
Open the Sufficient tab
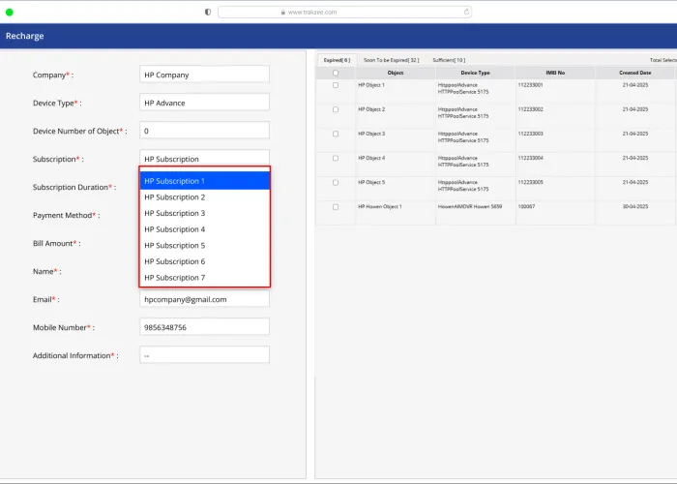[x=449, y=59]
